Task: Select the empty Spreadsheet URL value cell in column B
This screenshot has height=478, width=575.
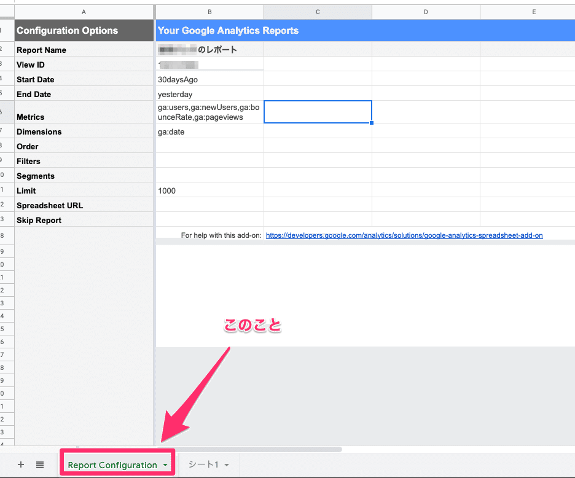Action: tap(209, 205)
